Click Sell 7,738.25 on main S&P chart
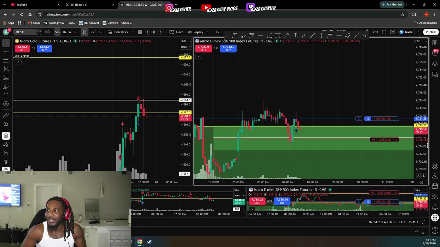The height and width of the screenshot is (247, 440). tap(203, 48)
